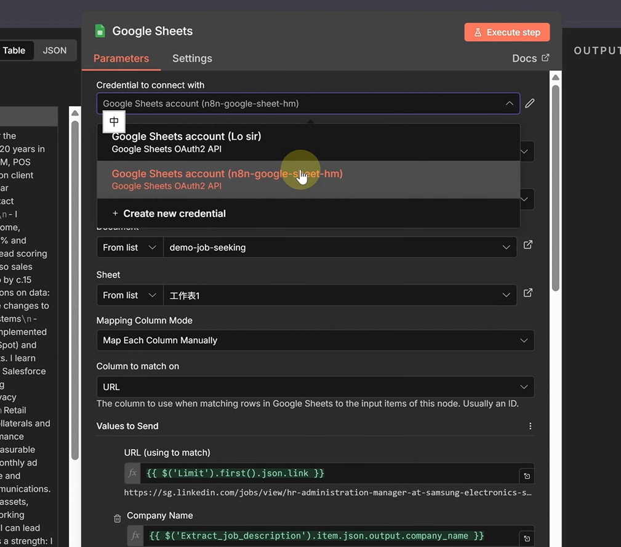This screenshot has height=547, width=621.
Task: Switch output view to Table
Action: pyautogui.click(x=14, y=50)
